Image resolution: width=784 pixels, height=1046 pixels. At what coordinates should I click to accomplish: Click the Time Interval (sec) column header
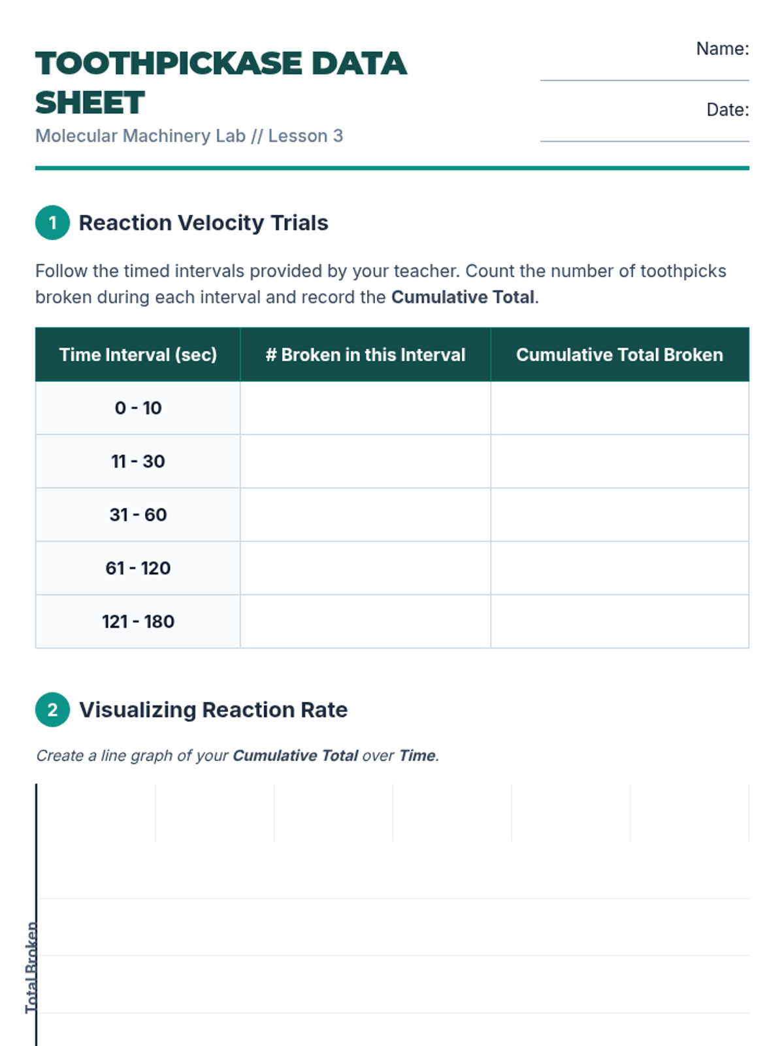(138, 355)
